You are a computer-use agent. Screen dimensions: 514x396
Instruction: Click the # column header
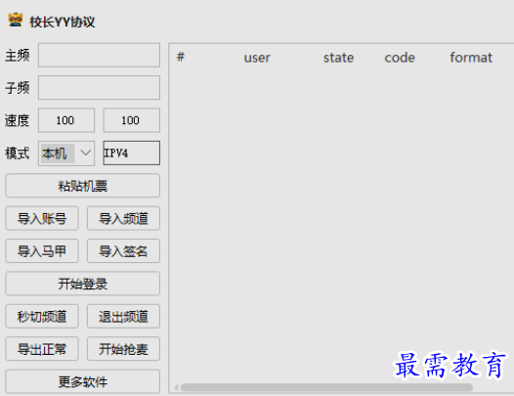[x=181, y=57]
